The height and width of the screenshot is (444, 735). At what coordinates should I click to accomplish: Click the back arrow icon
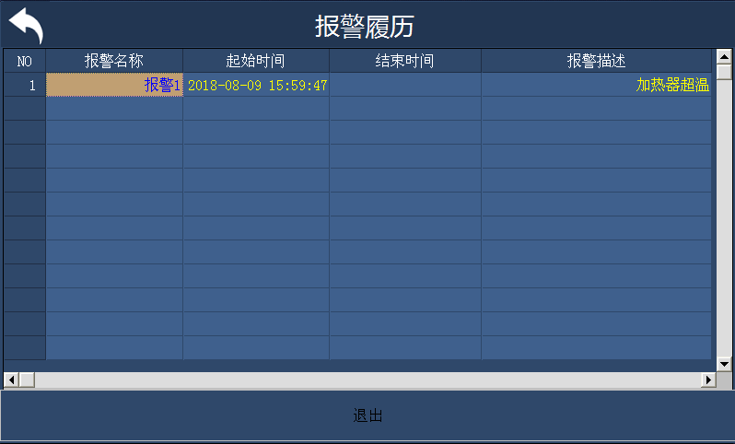(27, 25)
